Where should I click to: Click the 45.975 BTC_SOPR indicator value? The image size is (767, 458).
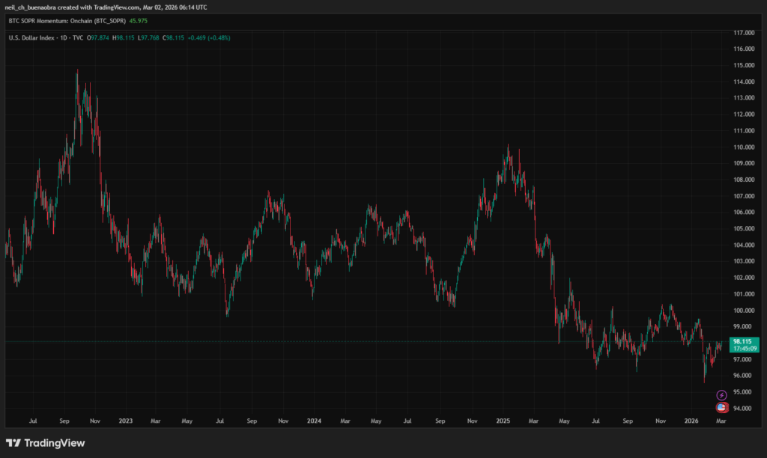pos(139,21)
